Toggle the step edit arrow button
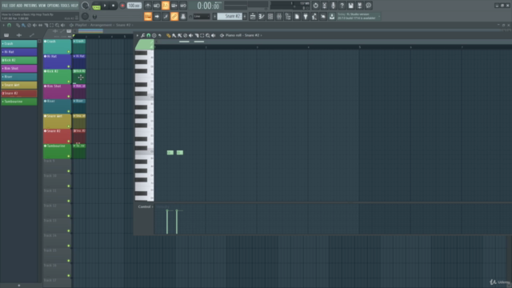This screenshot has width=512, height=288. point(157,16)
